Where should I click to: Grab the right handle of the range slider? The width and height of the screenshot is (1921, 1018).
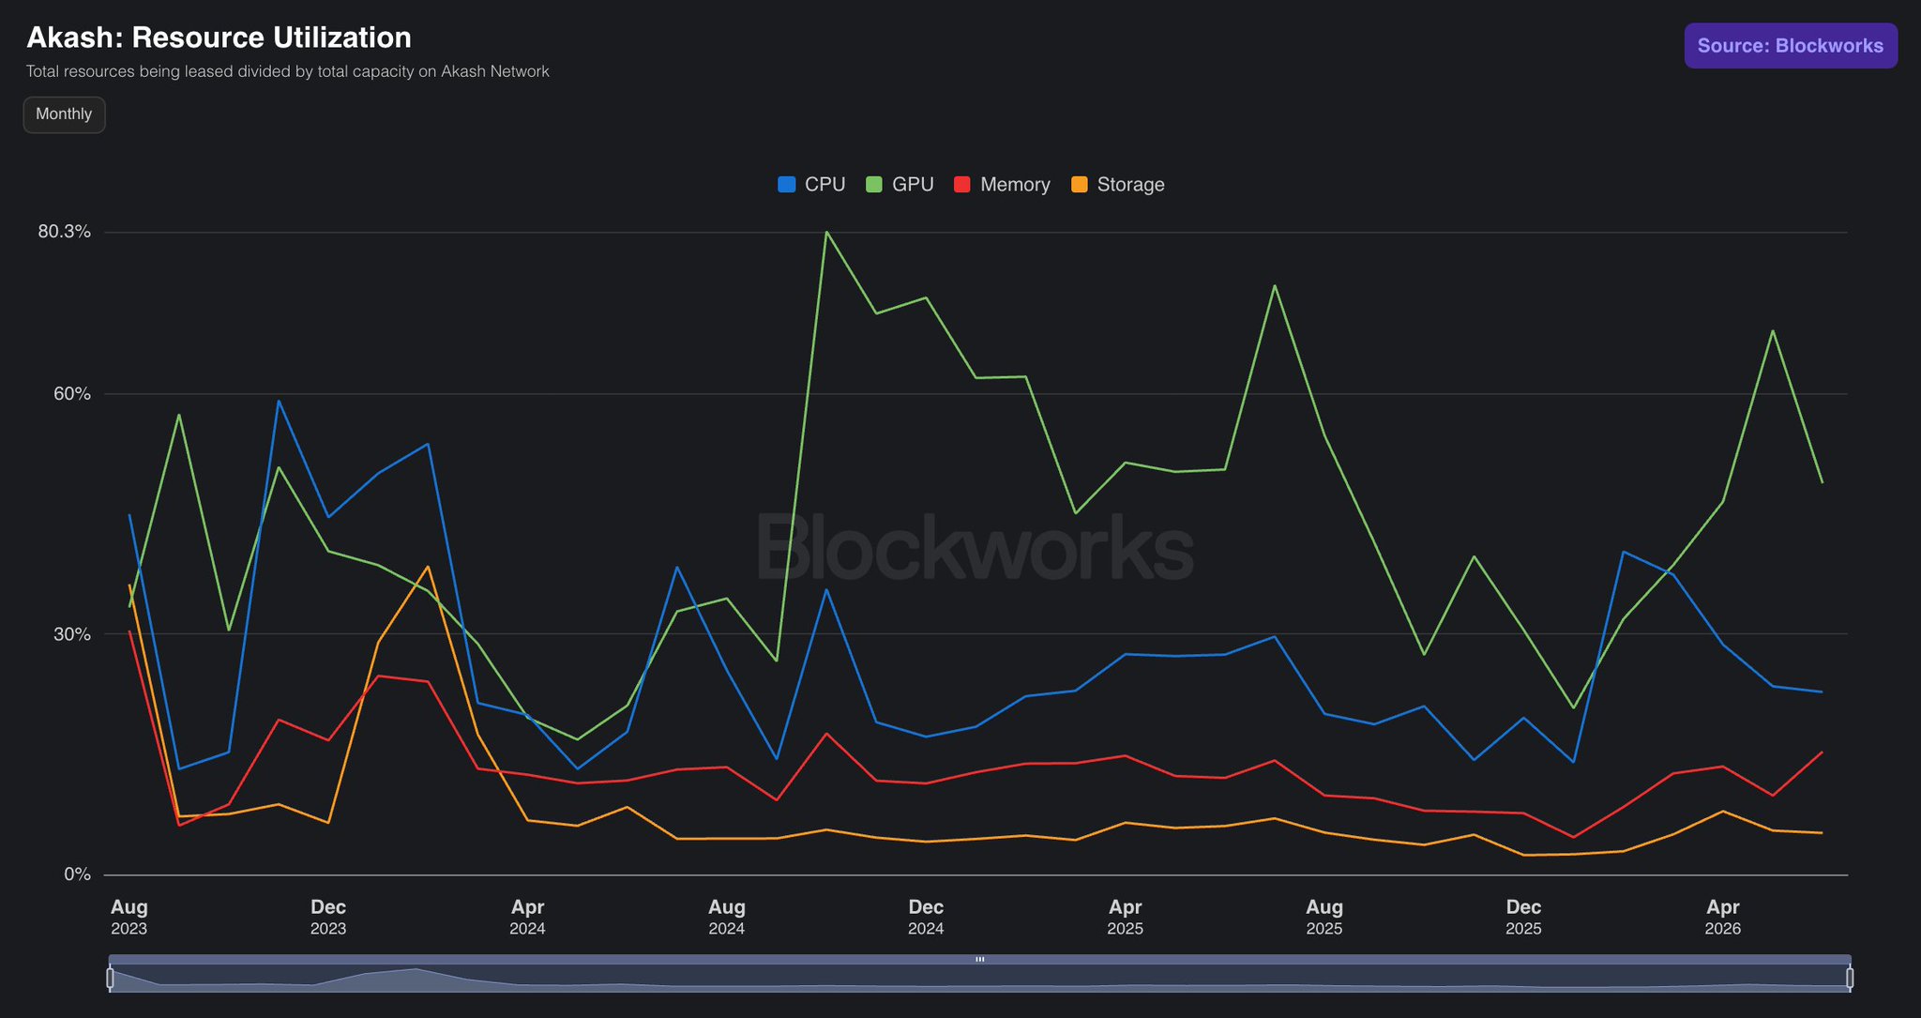click(x=1850, y=979)
